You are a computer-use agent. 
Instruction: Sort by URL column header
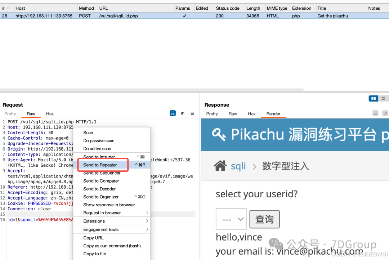click(136, 8)
